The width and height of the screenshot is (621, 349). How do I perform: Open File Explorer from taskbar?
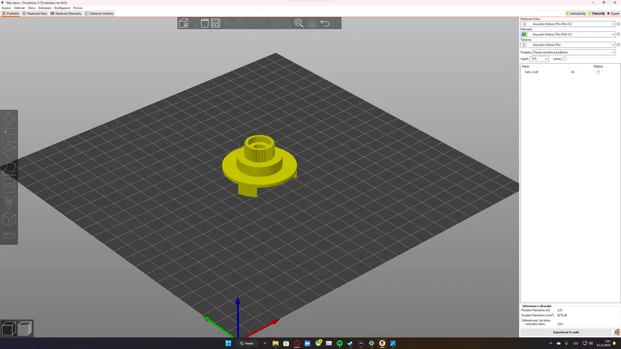point(275,343)
